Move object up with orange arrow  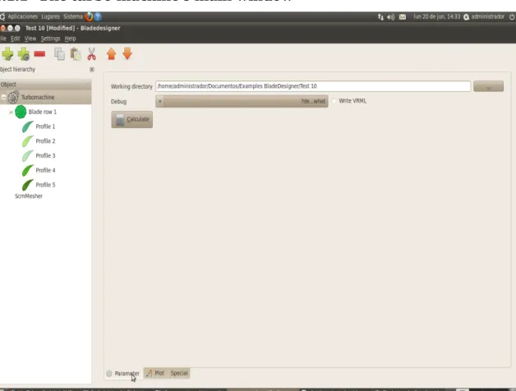point(111,54)
